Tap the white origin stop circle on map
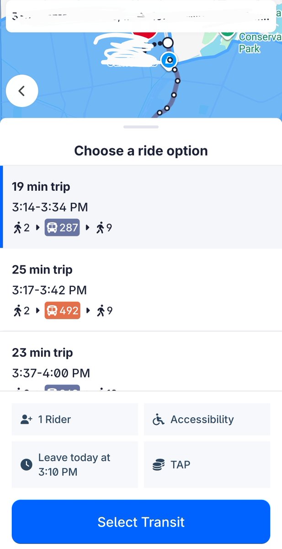Screen dimensions: 282x549 [168, 43]
